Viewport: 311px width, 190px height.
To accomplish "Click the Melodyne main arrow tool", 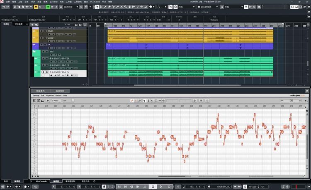I will [144, 101].
